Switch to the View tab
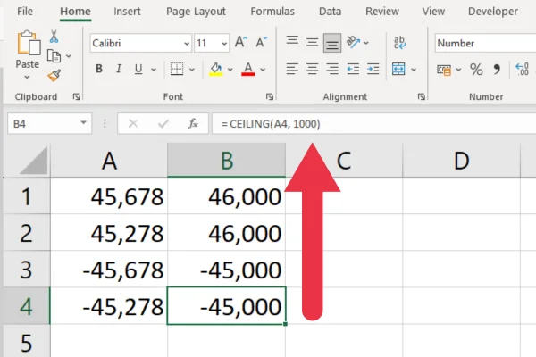 click(433, 12)
